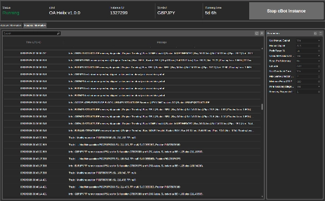
Task: Click the magnifier icon in Search box
Action: click(x=58, y=33)
